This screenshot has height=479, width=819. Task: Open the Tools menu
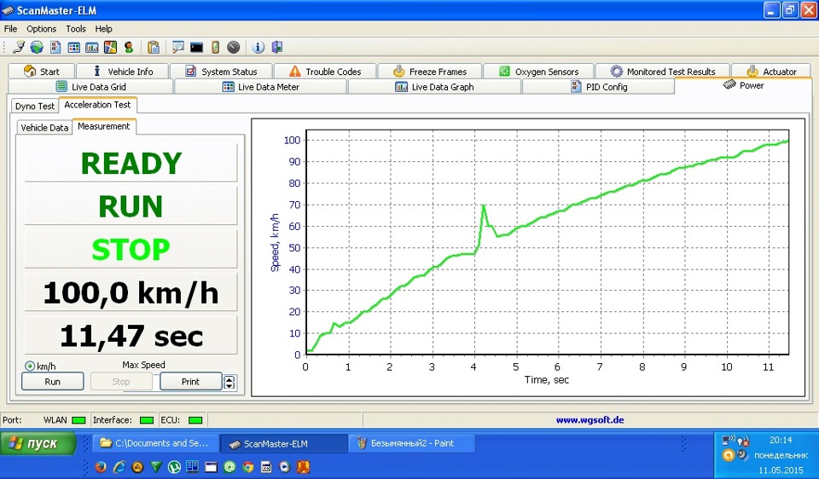pos(76,29)
